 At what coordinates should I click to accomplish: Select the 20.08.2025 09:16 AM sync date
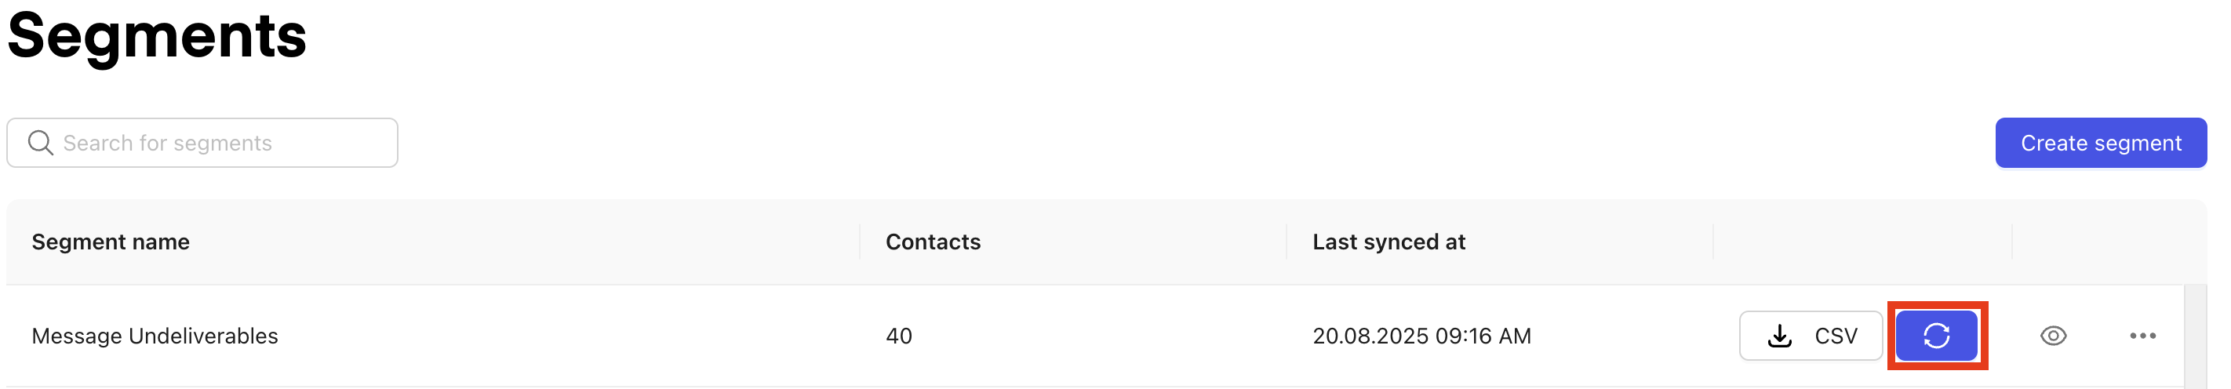(1421, 336)
